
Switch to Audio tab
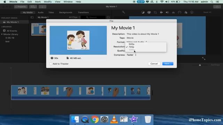[40, 12]
